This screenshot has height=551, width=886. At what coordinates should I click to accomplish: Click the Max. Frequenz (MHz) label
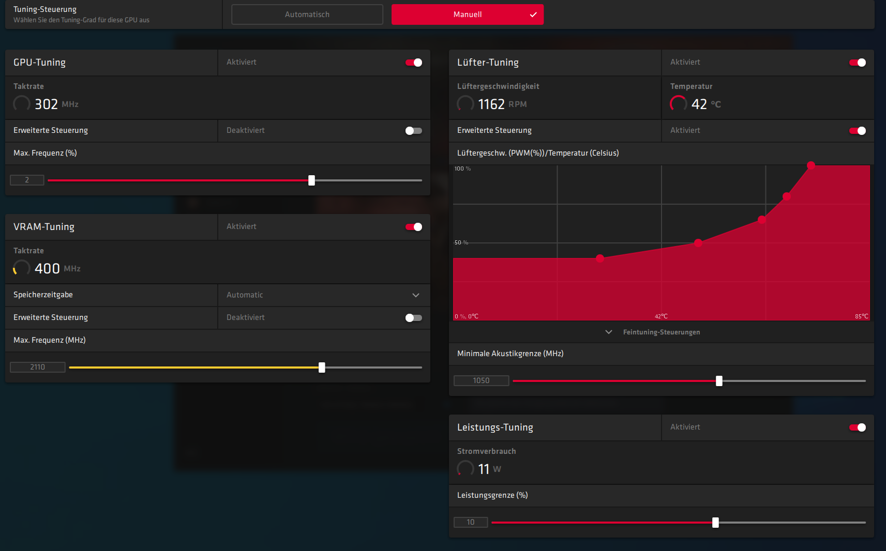(x=50, y=340)
